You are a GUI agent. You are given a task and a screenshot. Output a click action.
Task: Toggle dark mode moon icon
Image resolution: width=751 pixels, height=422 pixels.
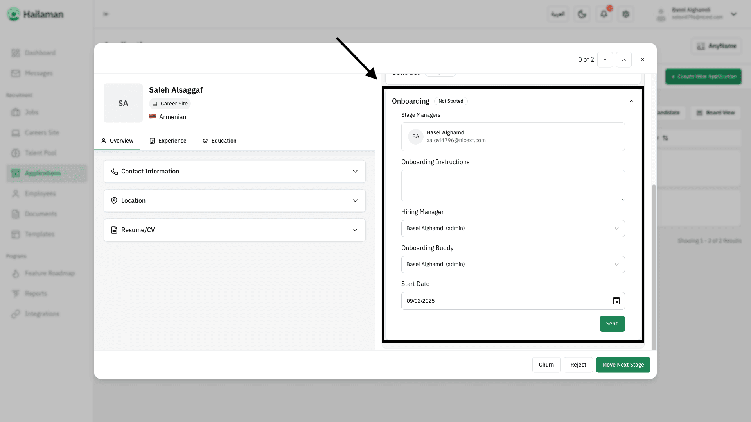(x=582, y=14)
